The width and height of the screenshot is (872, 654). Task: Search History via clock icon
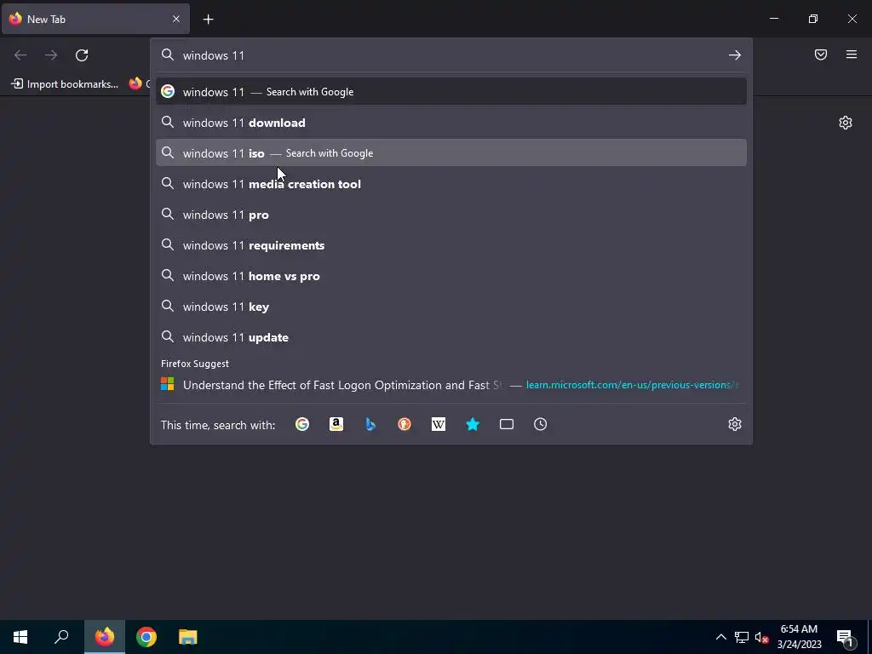540,424
